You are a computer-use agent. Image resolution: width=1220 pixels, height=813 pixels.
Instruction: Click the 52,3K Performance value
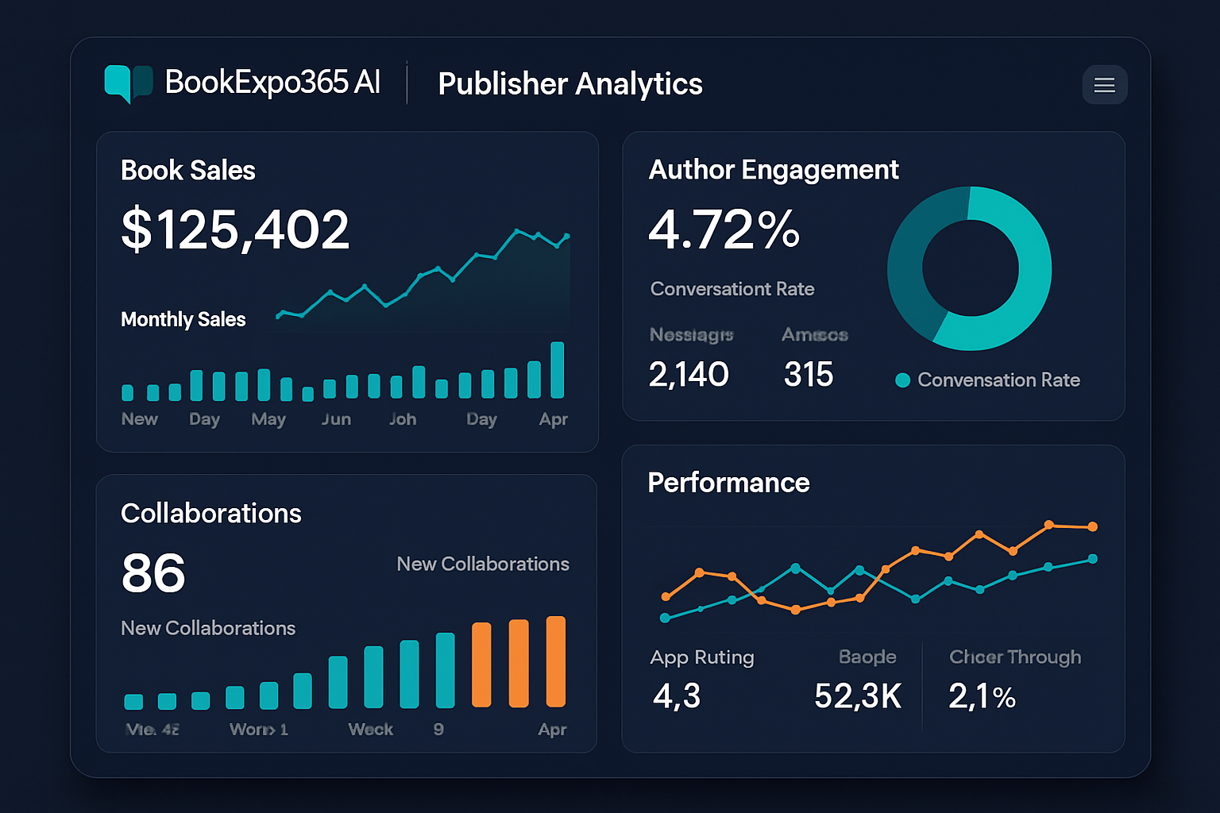(857, 695)
